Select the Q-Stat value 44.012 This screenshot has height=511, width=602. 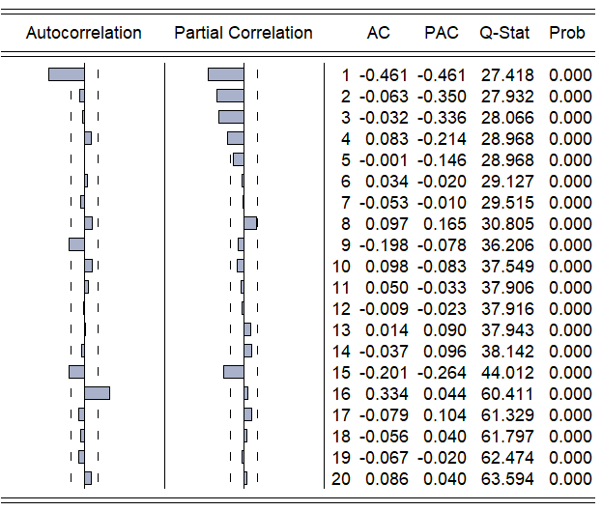(x=503, y=373)
